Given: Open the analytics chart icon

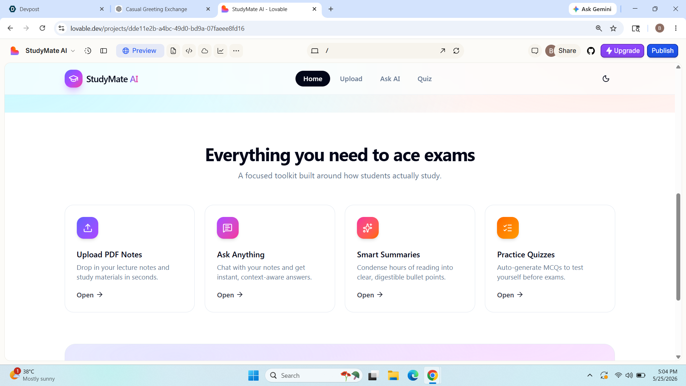Looking at the screenshot, I should click(220, 51).
